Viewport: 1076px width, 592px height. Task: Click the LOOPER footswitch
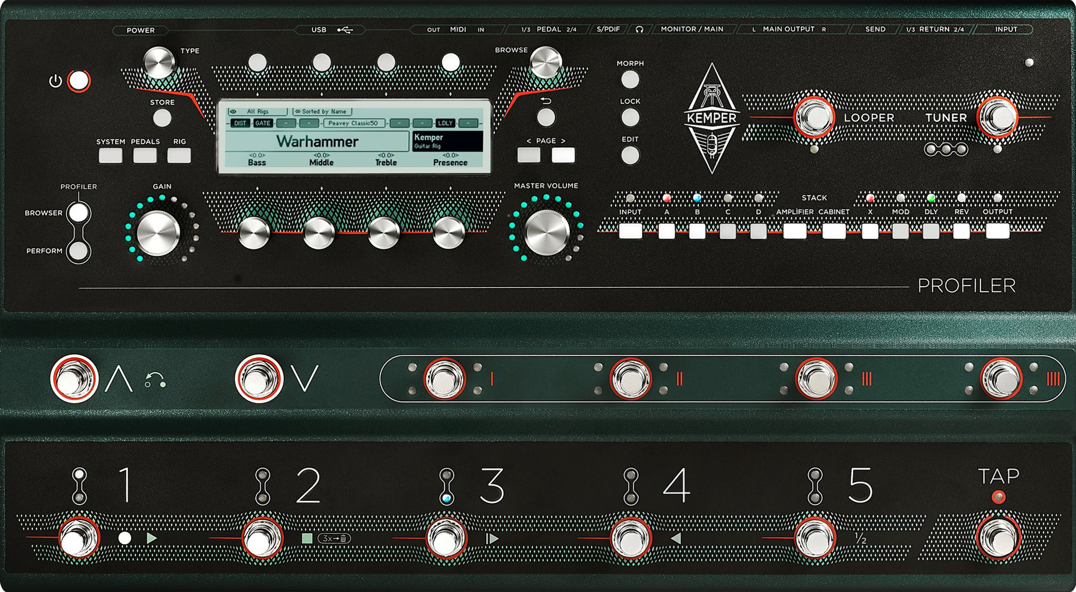(814, 117)
